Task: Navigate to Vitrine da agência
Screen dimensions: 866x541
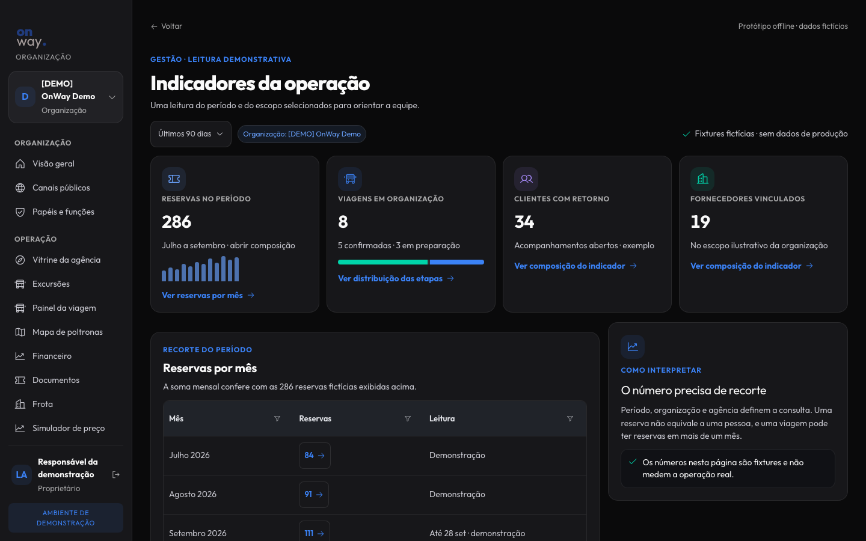Action: [x=66, y=260]
